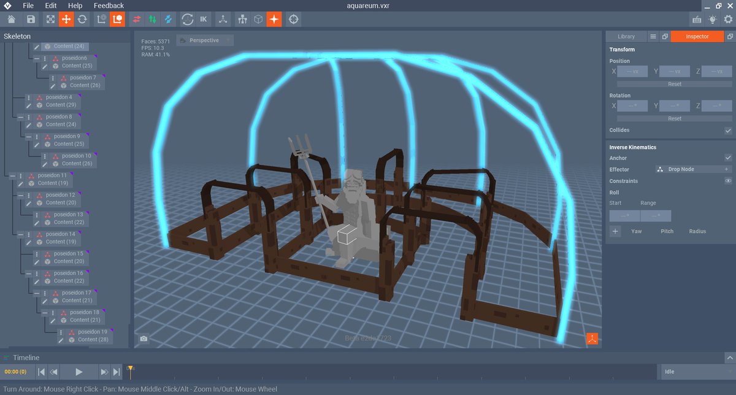Select the poseidon 19 tree node
Screen dimensions: 736x395
click(92, 332)
